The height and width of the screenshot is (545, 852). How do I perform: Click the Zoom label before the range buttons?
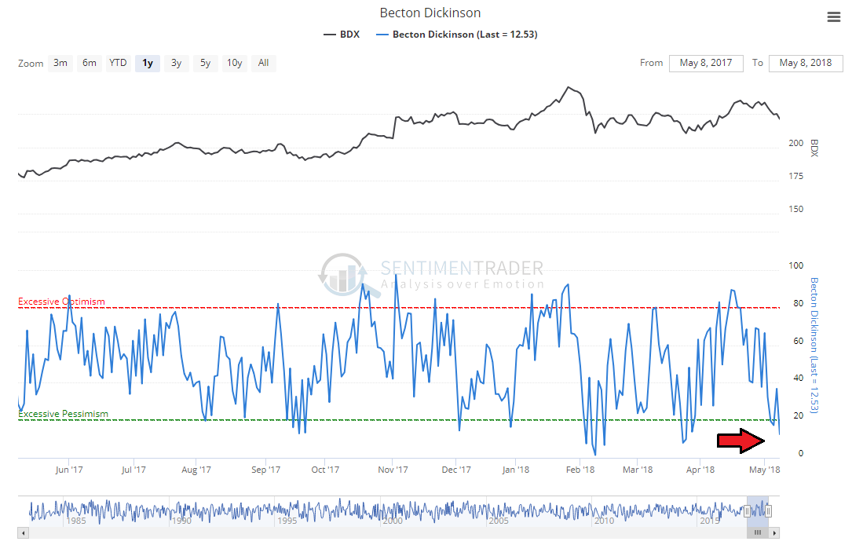(31, 64)
